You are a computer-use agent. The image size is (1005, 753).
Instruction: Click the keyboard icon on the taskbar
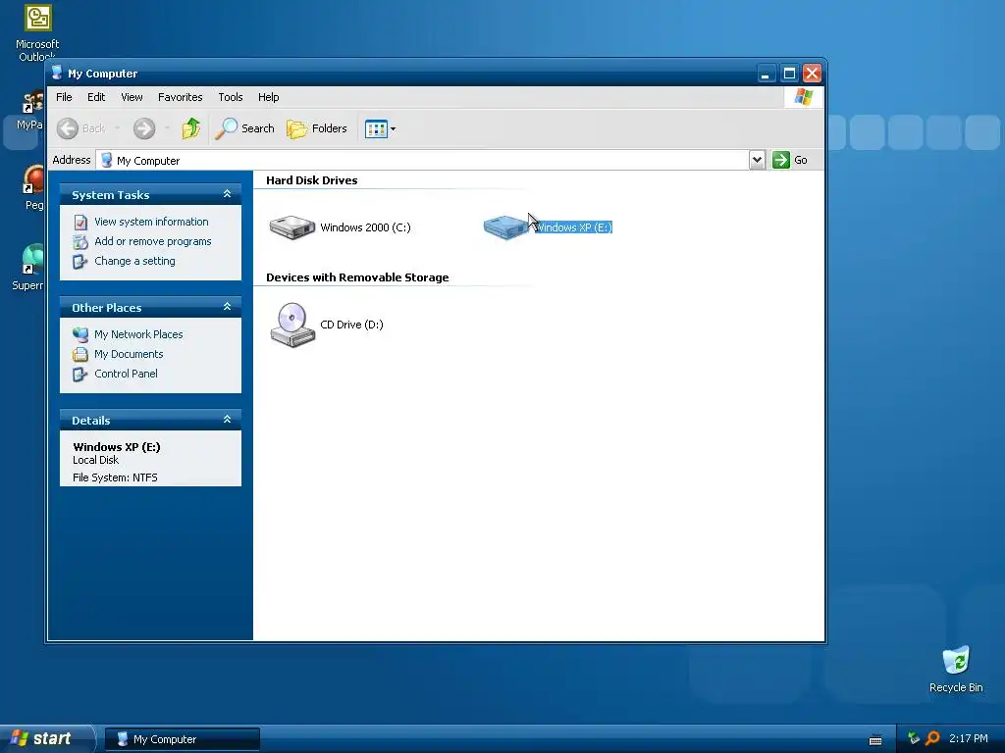(x=874, y=739)
